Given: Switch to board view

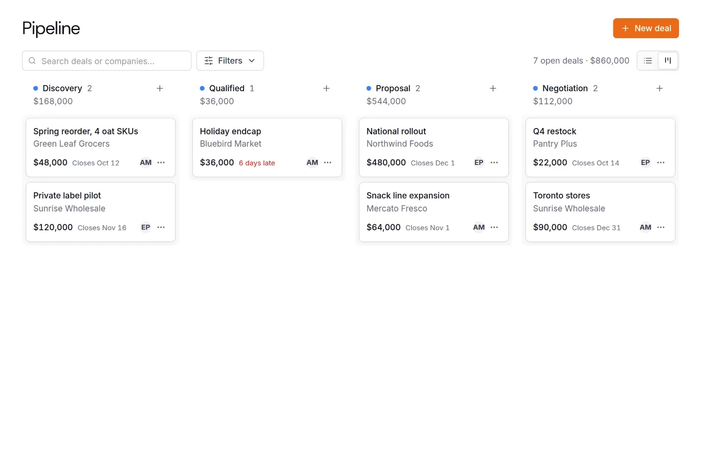Looking at the screenshot, I should click(x=668, y=61).
